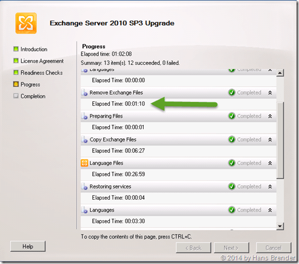
Task: Click the Back button
Action: 193,248
